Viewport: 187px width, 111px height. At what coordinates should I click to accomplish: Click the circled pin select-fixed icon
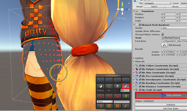tap(117, 86)
